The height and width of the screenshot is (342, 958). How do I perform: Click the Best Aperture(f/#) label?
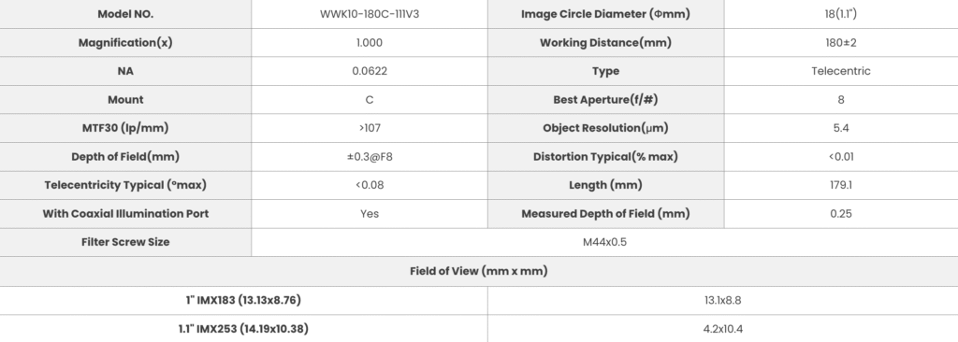pyautogui.click(x=605, y=100)
